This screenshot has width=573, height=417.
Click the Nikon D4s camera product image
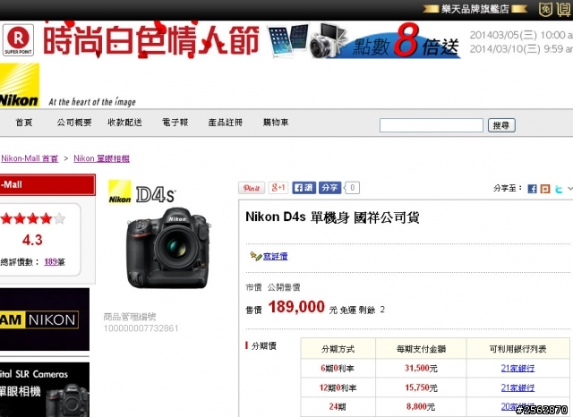pyautogui.click(x=168, y=248)
